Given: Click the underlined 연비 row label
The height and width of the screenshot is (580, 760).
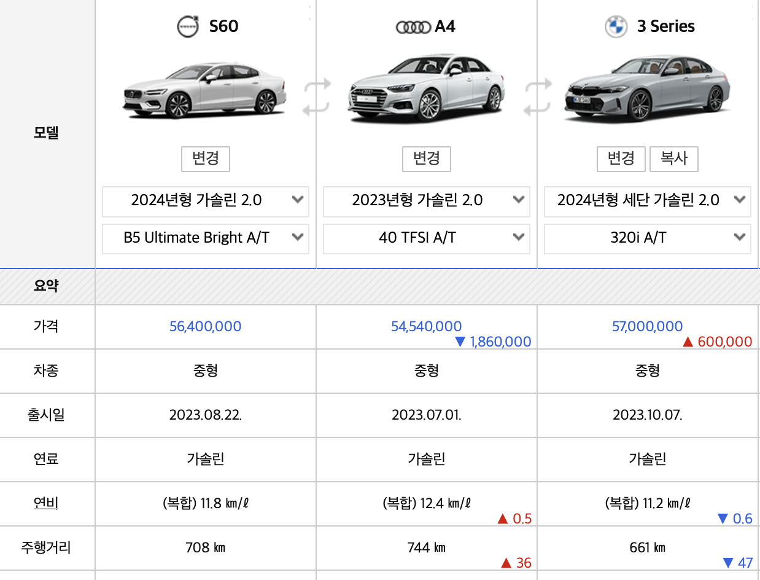Looking at the screenshot, I should click(47, 503).
